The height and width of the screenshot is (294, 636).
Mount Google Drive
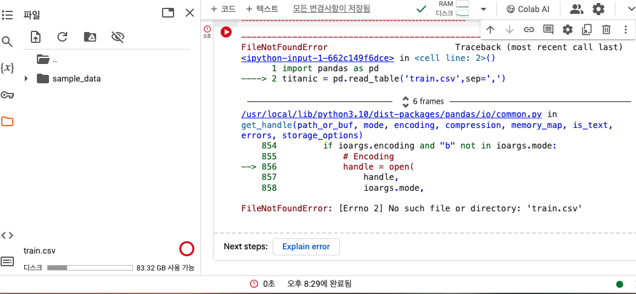(89, 37)
